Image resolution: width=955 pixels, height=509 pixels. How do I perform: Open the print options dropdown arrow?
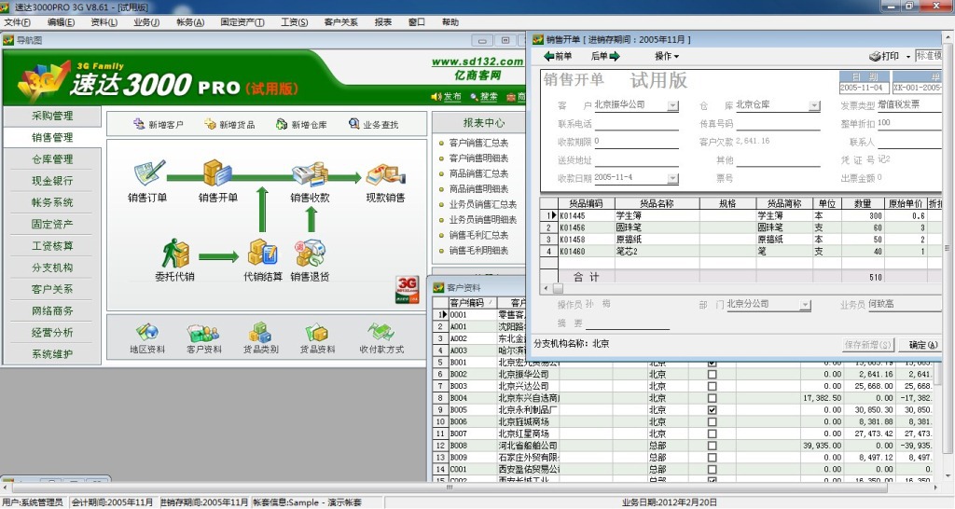point(908,57)
